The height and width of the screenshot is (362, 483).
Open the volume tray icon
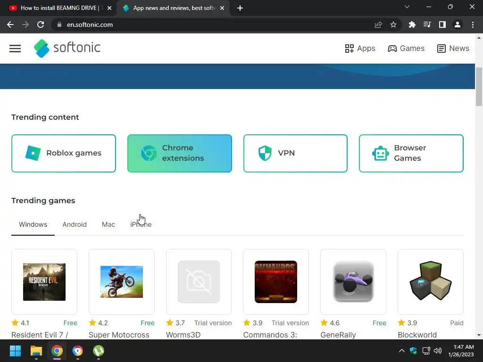point(437,351)
